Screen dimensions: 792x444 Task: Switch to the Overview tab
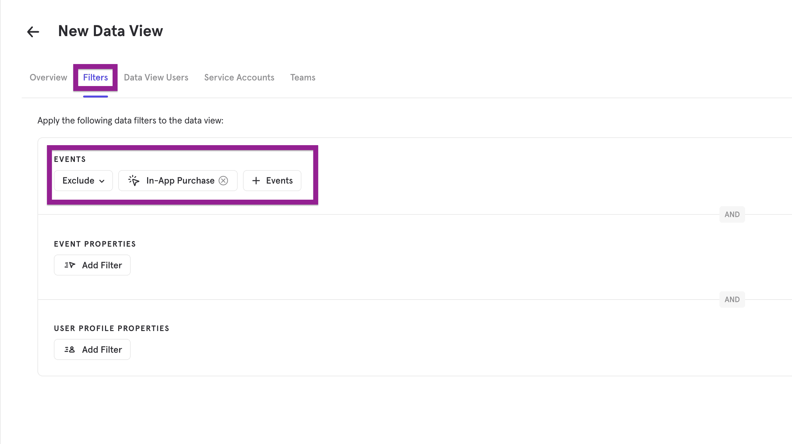coord(48,78)
